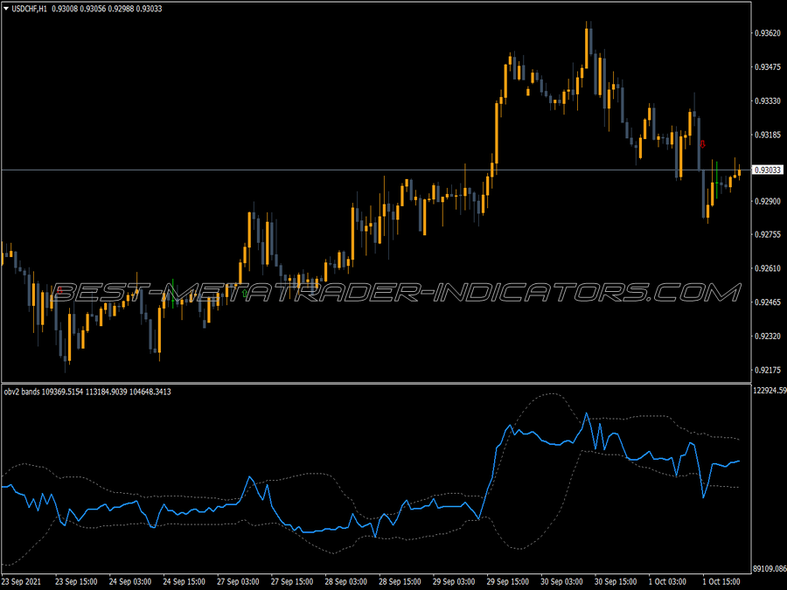
Task: Click the 0.92755 price scale label
Action: click(768, 234)
